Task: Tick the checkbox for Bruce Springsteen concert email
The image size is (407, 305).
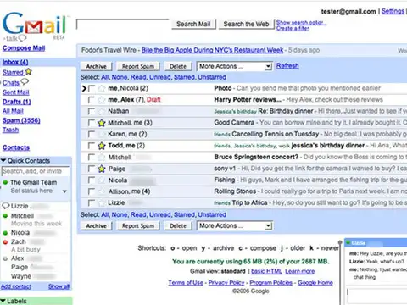Action: click(91, 157)
